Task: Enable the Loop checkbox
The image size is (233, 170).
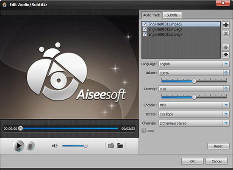Action: [143, 131]
